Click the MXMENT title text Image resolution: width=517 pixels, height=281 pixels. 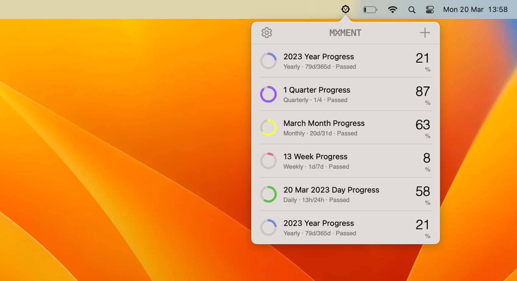coord(345,32)
